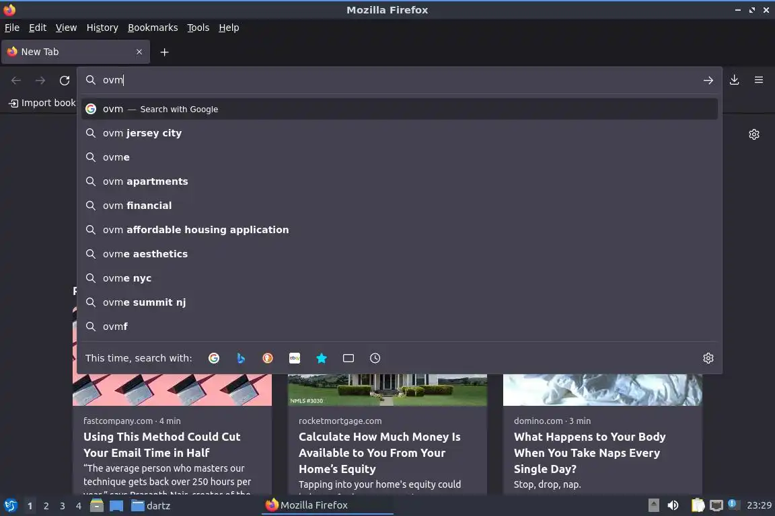Image resolution: width=775 pixels, height=516 pixels.
Task: Click the Go arrow in the address bar
Action: coord(708,80)
